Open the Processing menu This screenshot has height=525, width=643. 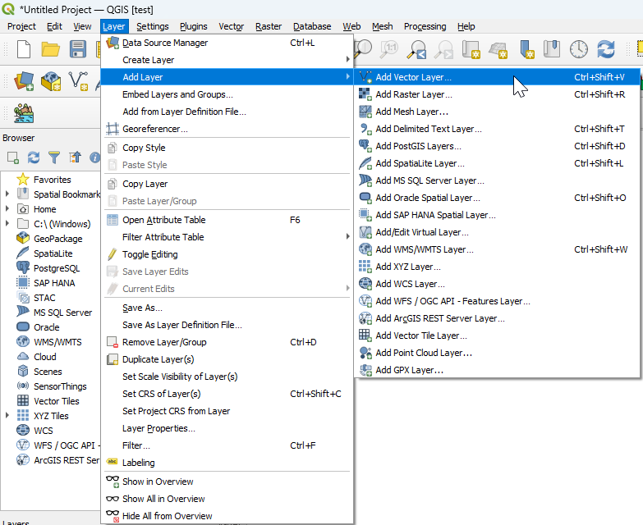(425, 26)
